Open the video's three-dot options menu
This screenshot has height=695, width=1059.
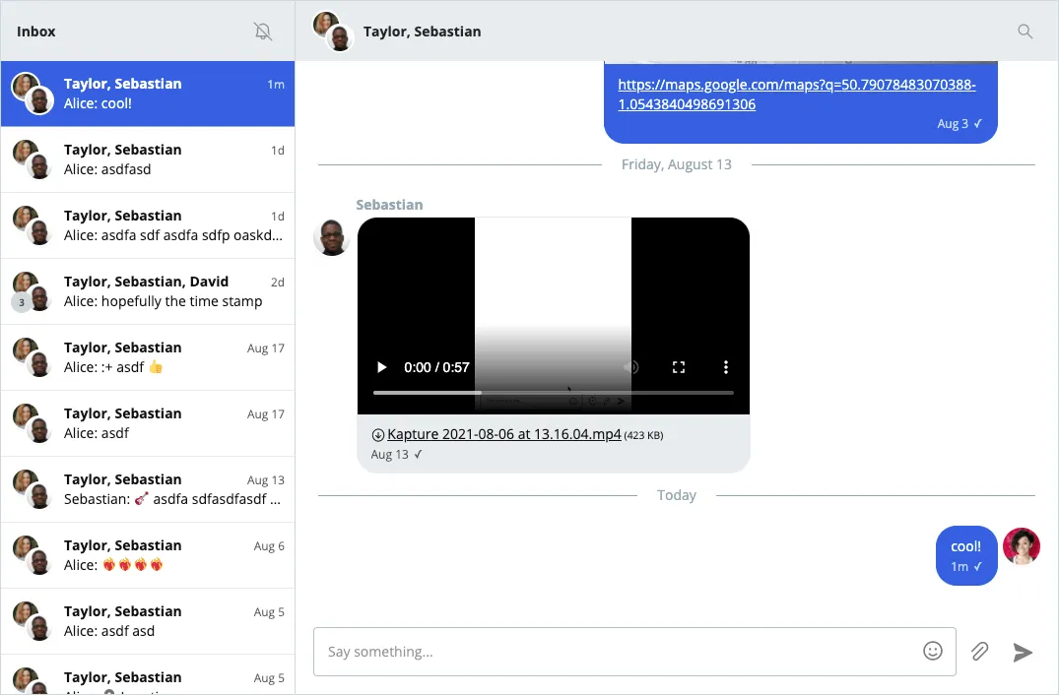click(x=726, y=366)
